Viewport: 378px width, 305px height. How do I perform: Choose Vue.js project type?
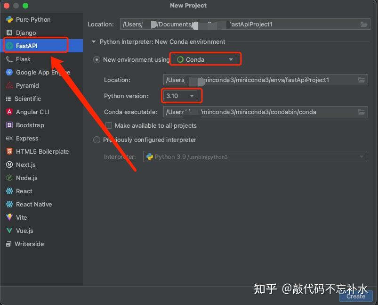[x=41, y=231]
